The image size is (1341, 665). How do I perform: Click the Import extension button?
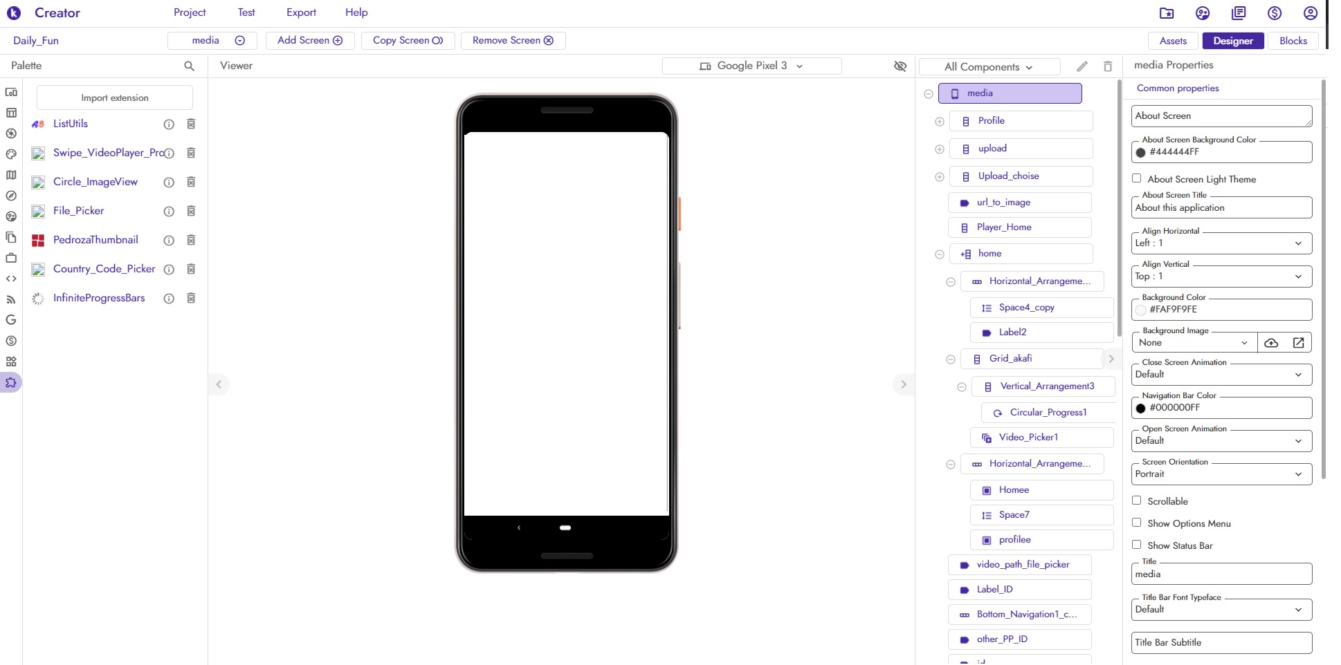tap(115, 97)
